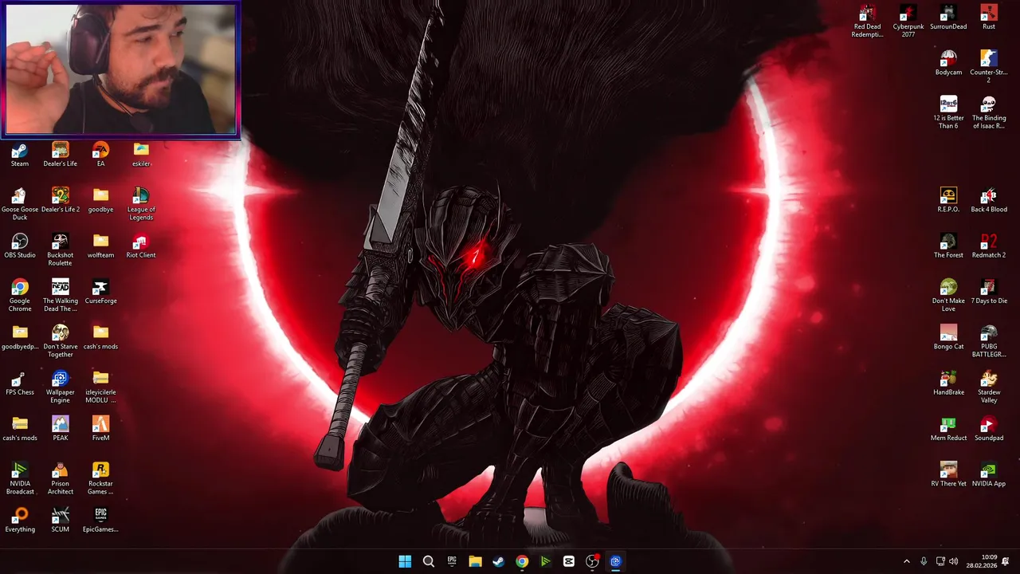Open NVIDIA App desktop shortcut
Viewport: 1020px width, 574px height.
pos(989,474)
